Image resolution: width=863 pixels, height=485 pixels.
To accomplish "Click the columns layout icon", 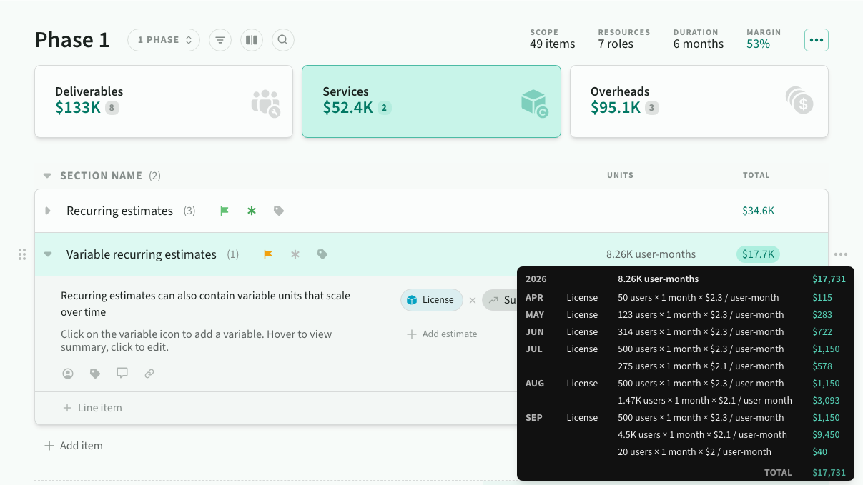I will [x=251, y=40].
